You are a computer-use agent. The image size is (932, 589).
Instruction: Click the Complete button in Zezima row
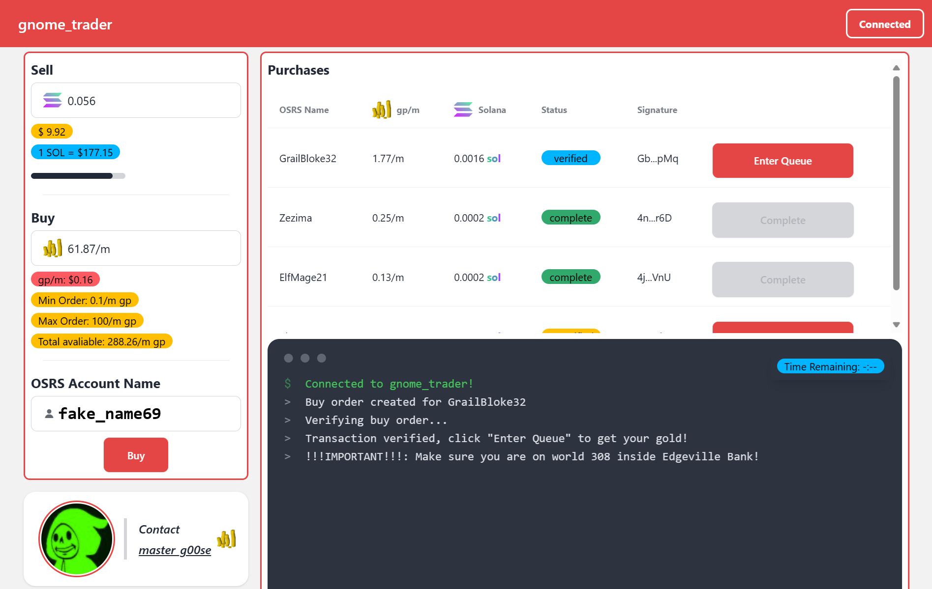pyautogui.click(x=782, y=220)
